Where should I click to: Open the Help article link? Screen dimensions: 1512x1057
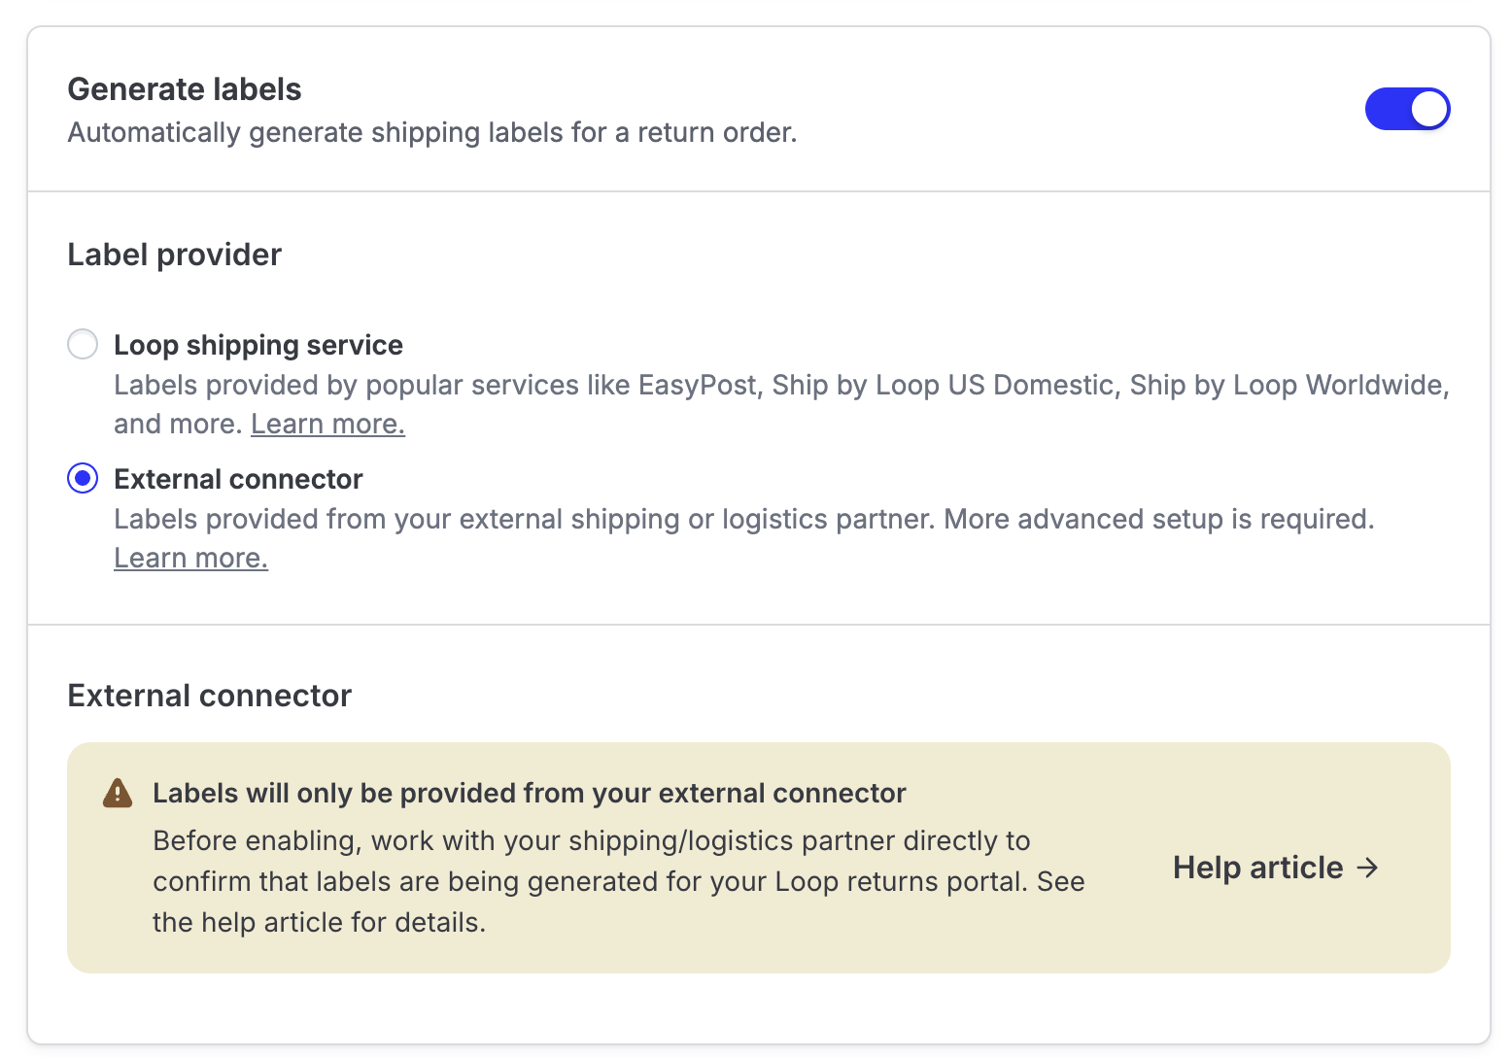click(x=1276, y=867)
